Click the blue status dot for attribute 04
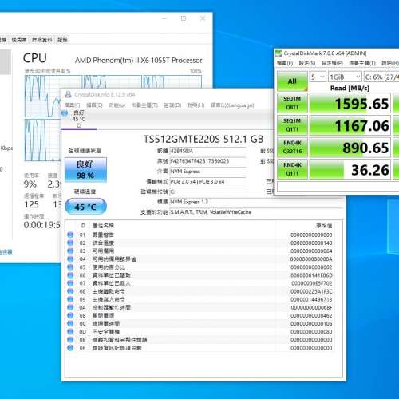Viewport: 399px width, 399px height. [x=70, y=259]
